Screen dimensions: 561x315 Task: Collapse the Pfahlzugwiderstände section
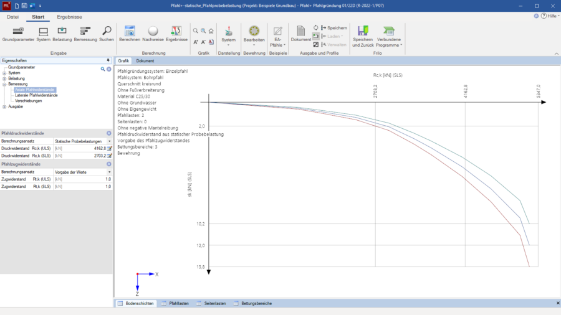(x=108, y=164)
